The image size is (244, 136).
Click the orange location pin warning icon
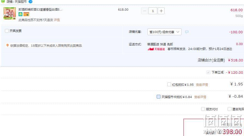[x=7, y=45]
